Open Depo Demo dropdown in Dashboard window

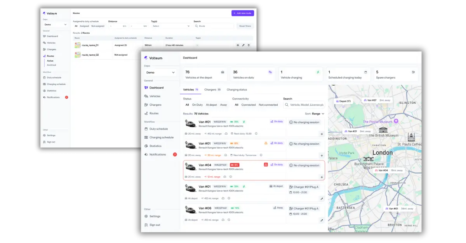pos(161,72)
